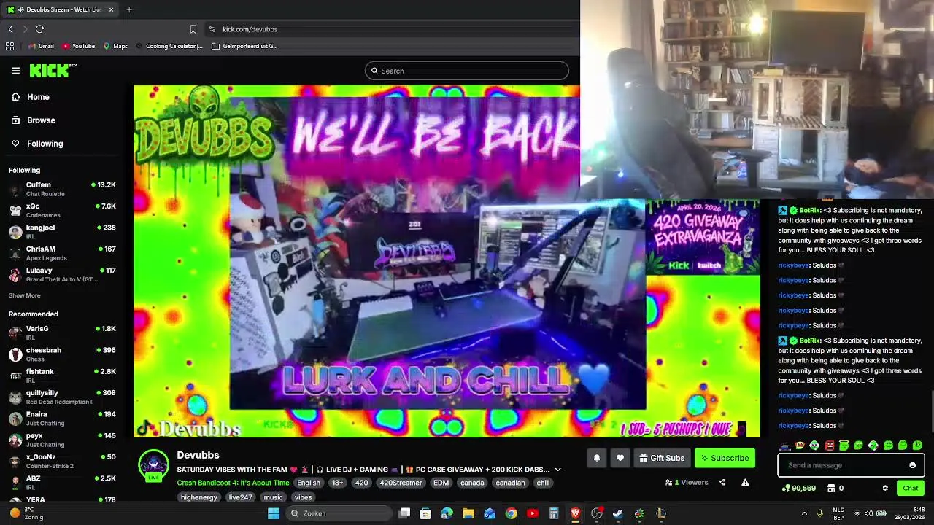The image size is (934, 525).
Task: Open Following in the sidebar
Action: (x=45, y=144)
